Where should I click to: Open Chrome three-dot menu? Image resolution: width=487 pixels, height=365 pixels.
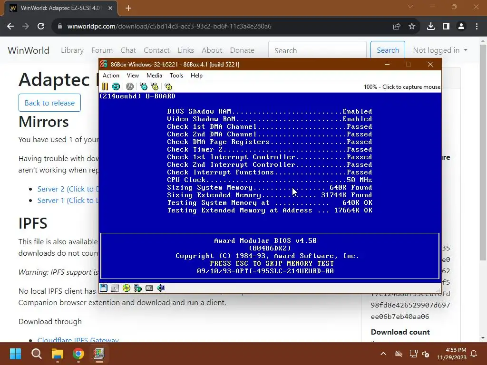click(x=477, y=27)
